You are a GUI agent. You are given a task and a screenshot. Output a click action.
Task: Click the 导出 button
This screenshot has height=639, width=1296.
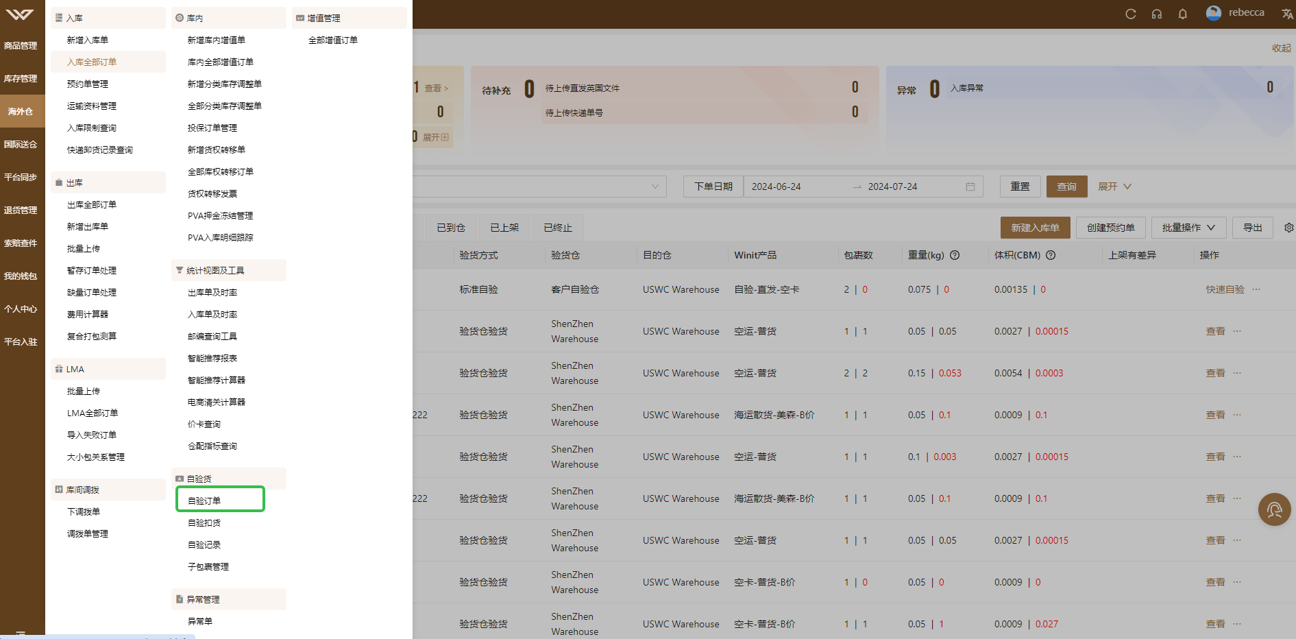1253,228
